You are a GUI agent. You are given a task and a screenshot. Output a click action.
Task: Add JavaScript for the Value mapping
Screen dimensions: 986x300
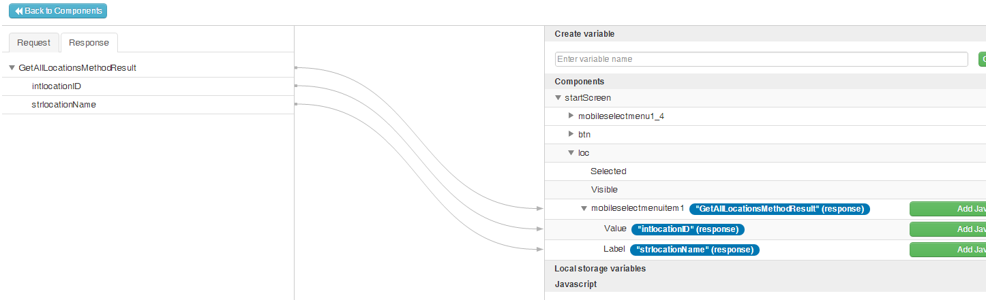[x=947, y=229]
